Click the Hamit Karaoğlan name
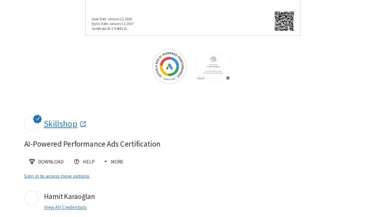This screenshot has height=217, width=385. [69, 197]
